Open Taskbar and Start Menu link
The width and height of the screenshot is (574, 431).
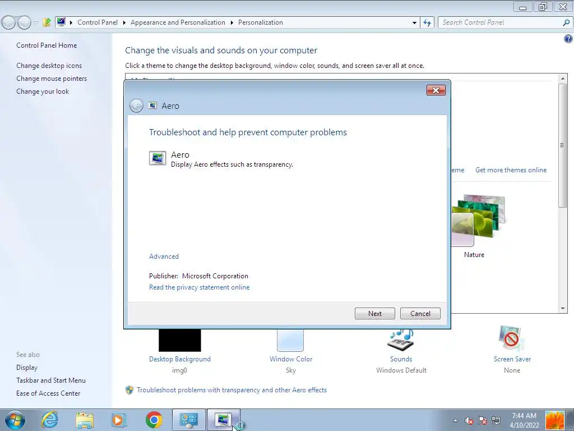(51, 380)
